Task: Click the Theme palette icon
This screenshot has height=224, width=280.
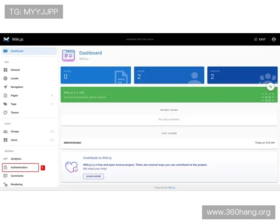Action: coord(6,112)
